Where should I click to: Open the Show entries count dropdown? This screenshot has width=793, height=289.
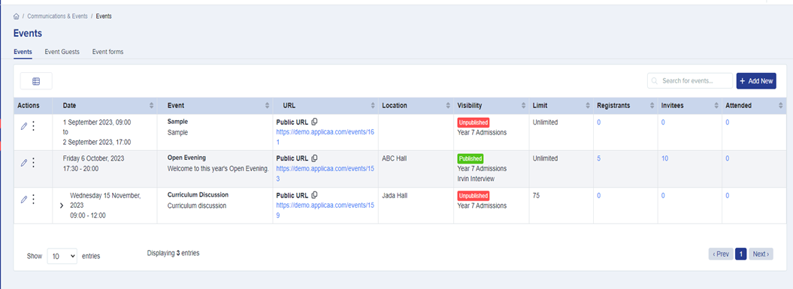(x=62, y=256)
